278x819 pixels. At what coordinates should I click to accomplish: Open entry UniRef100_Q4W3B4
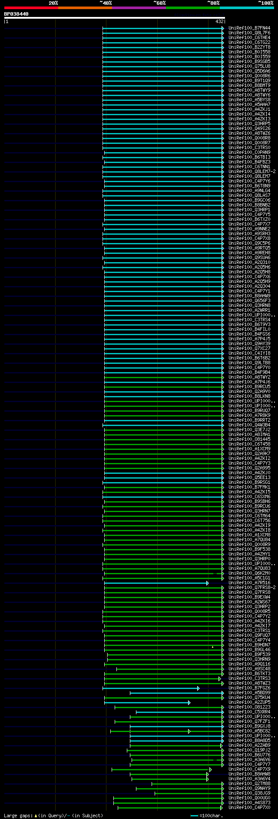[x=249, y=425]
